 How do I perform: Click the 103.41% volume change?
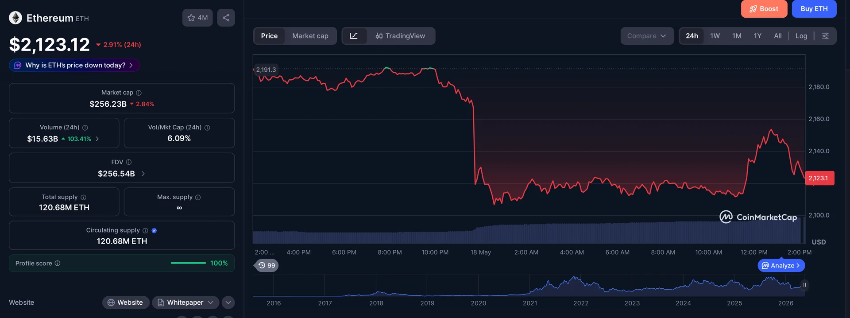pyautogui.click(x=79, y=139)
